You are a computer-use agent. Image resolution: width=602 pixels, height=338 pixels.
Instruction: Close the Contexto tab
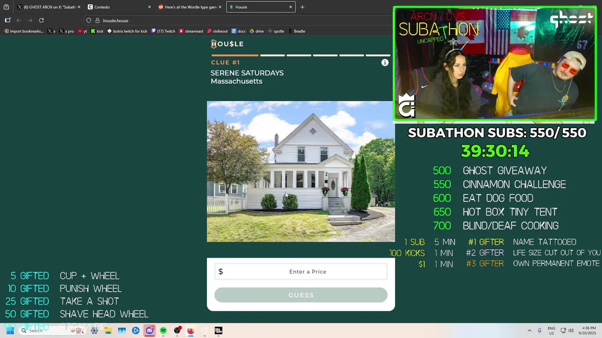click(x=150, y=7)
